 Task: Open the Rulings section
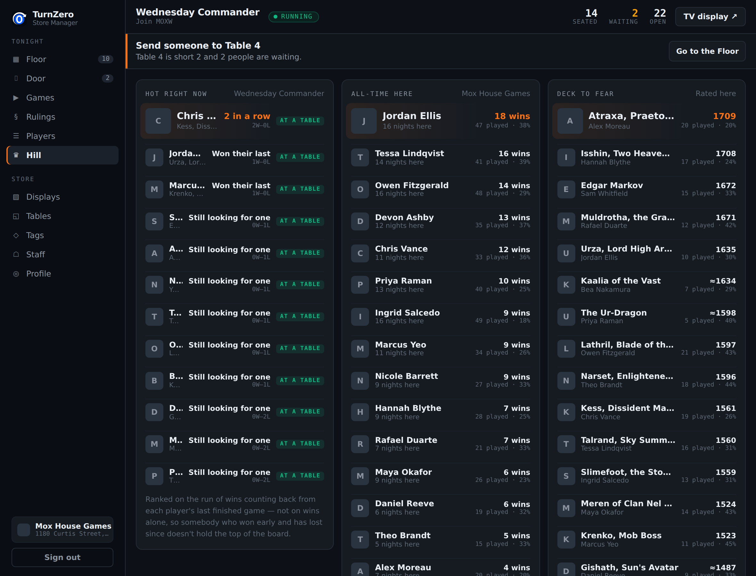62,117
